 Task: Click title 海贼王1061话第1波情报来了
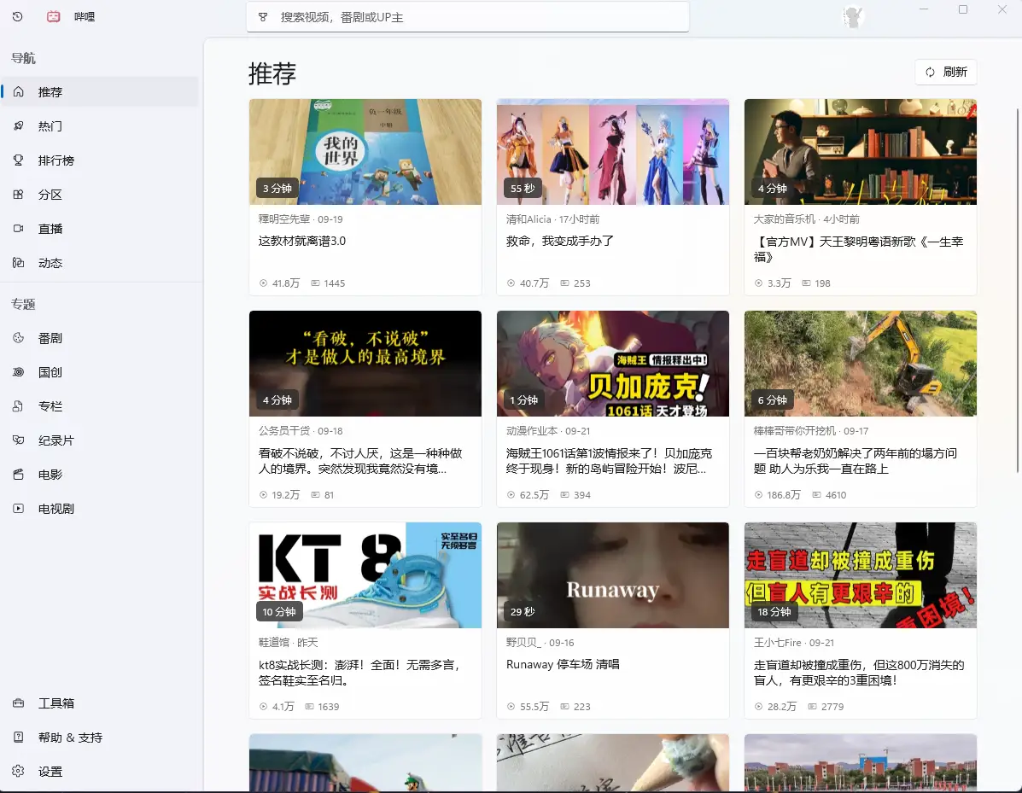point(610,461)
